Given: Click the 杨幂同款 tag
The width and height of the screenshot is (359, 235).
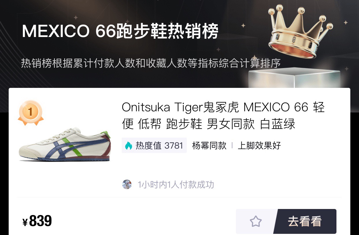Looking at the screenshot, I should (x=209, y=145).
